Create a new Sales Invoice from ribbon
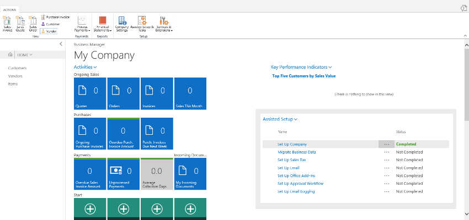Viewport: 469px width, 220px height. pyautogui.click(x=7, y=24)
